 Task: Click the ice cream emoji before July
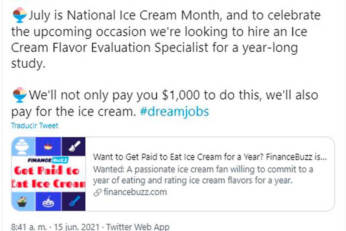pyautogui.click(x=20, y=15)
